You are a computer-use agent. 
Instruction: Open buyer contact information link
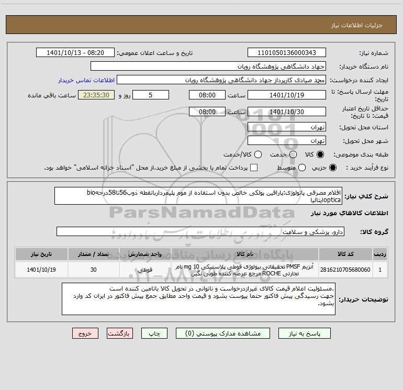pyautogui.click(x=86, y=80)
